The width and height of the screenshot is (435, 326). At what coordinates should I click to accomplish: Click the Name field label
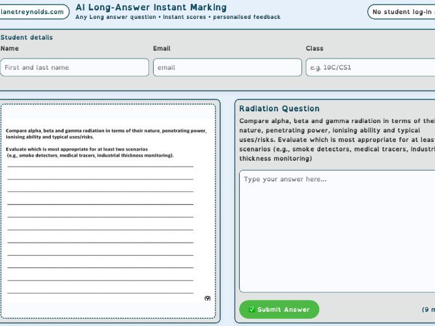pyautogui.click(x=10, y=48)
